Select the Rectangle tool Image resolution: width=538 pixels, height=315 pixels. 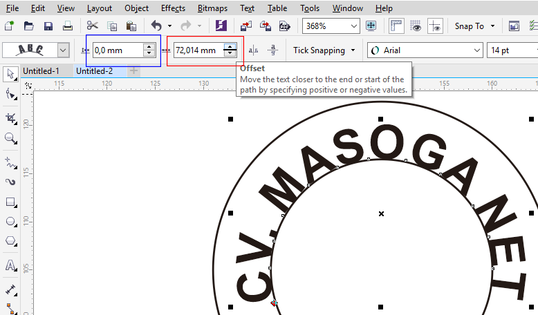coord(10,202)
